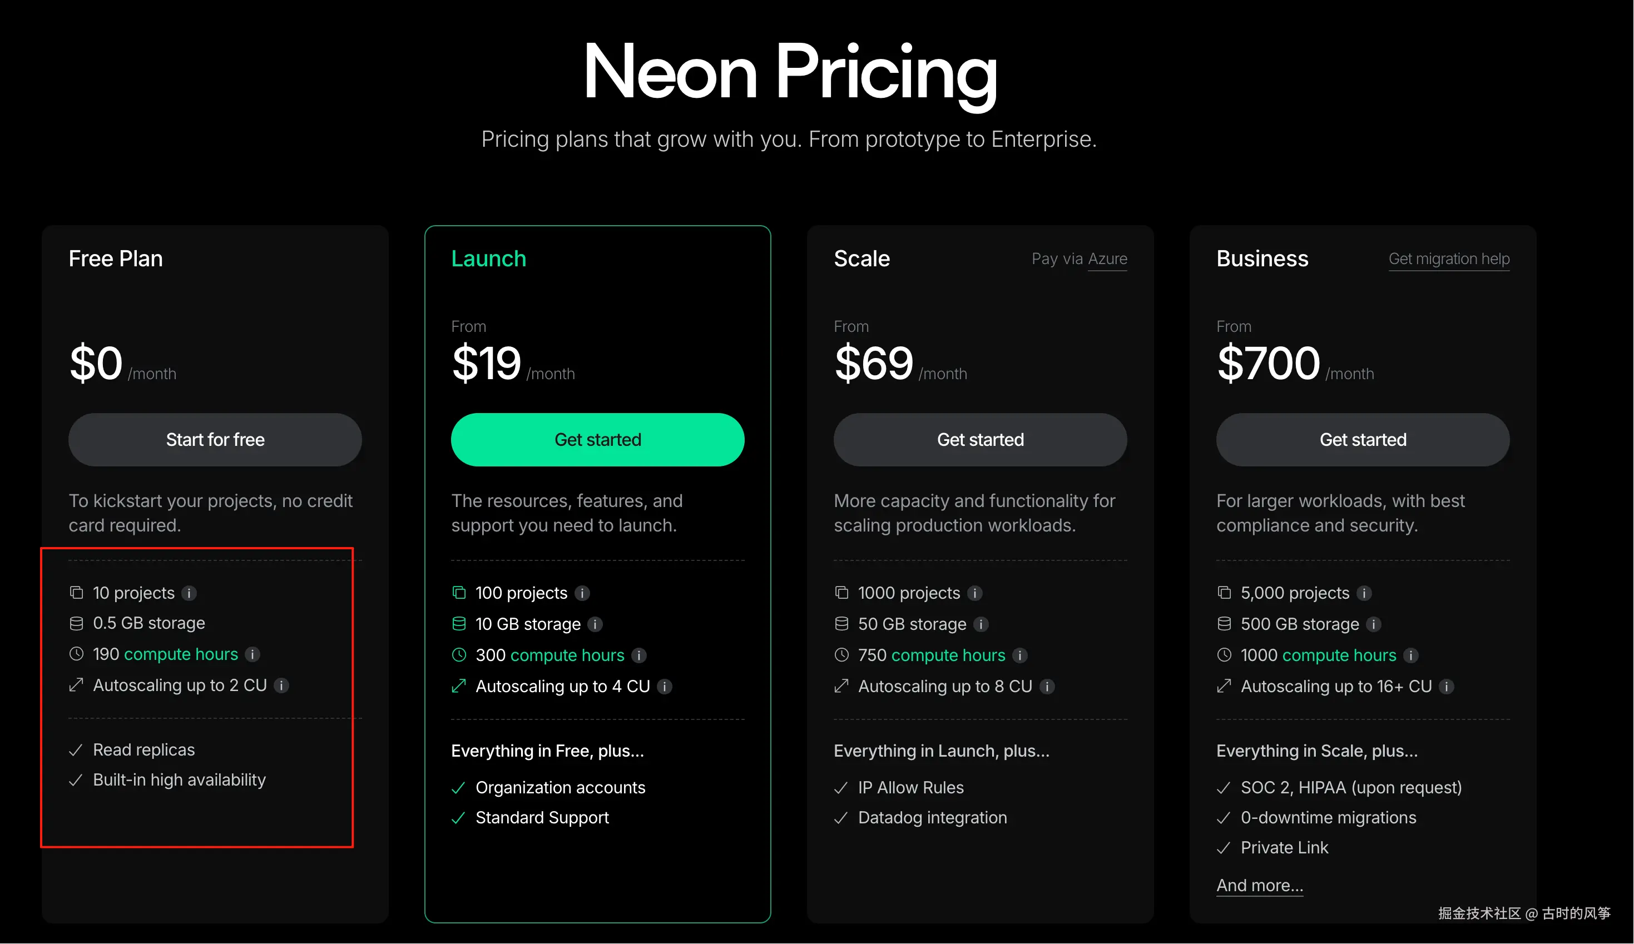Open compute hours link in Business plan
1634x944 pixels.
point(1339,655)
